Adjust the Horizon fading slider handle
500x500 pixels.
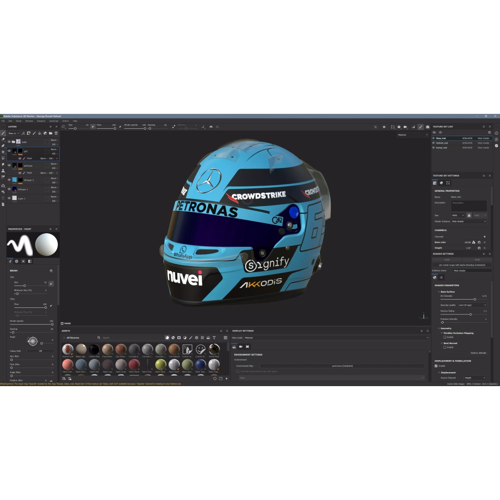point(470,315)
